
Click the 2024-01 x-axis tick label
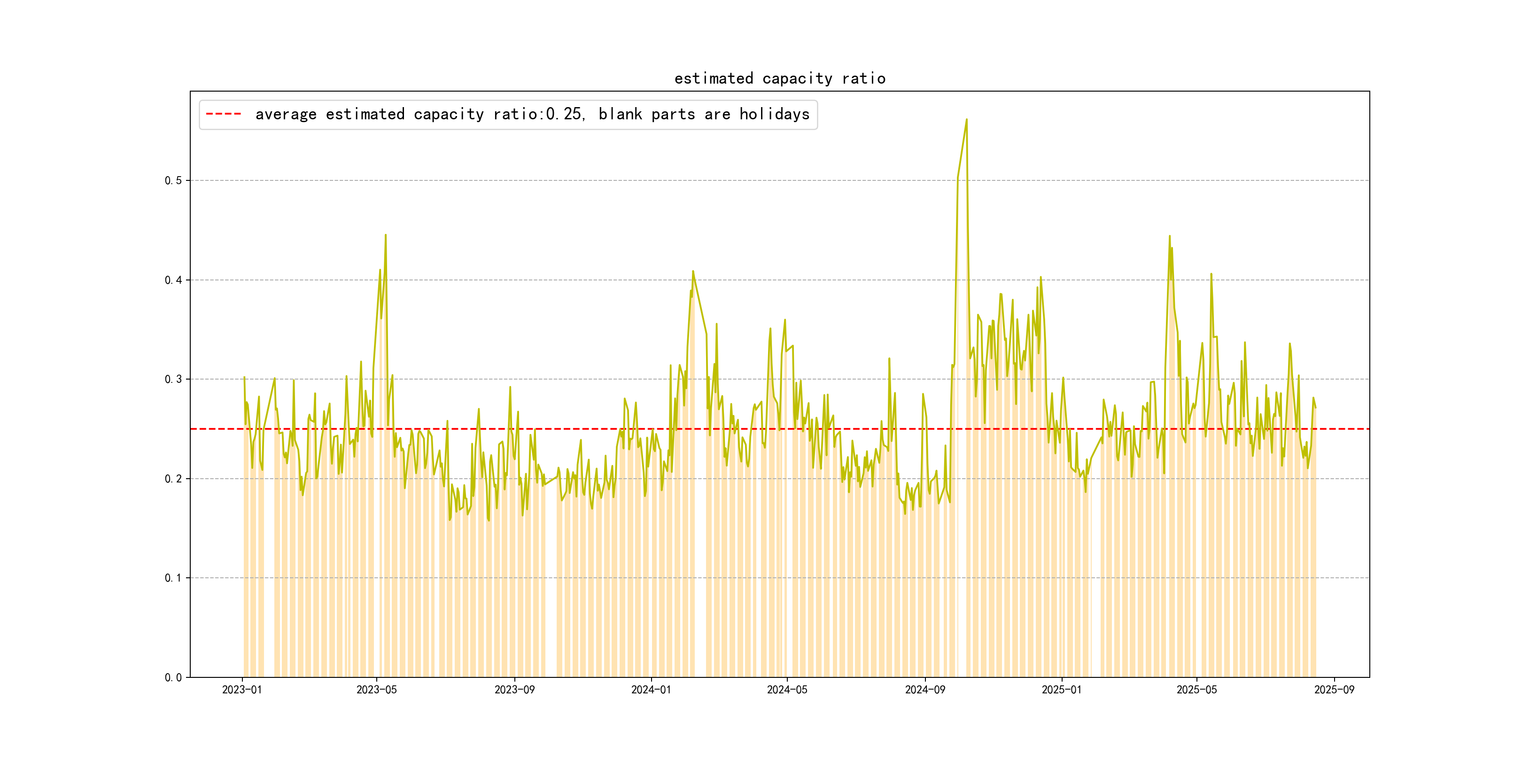click(x=651, y=690)
